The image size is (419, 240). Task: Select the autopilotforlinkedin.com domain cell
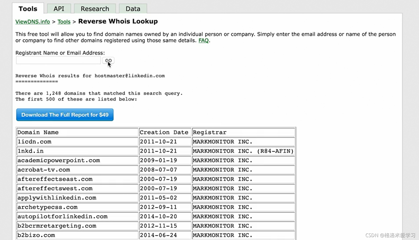tap(77, 216)
